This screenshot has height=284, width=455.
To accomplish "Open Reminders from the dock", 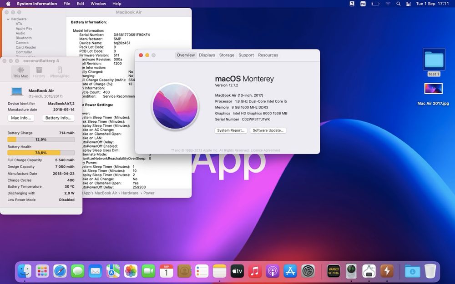I will (x=202, y=272).
